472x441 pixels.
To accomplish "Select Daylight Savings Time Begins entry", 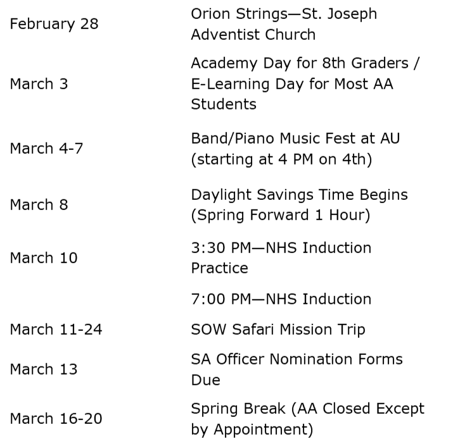I will pyautogui.click(x=299, y=194).
